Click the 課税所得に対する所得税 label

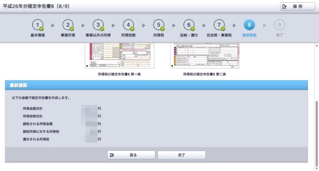(41, 132)
